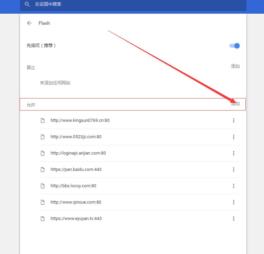Screen dimensions: 264x254
Task: Select the http://www.0523jz.com:80 entry text
Action: click(x=76, y=137)
